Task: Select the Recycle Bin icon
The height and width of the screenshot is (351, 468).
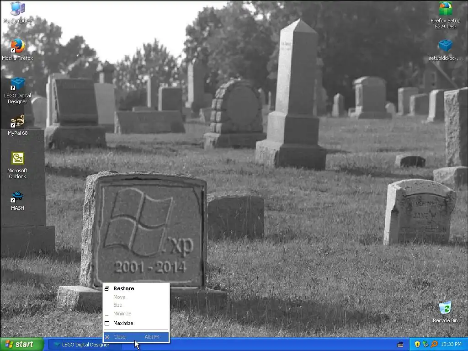Action: (445, 312)
